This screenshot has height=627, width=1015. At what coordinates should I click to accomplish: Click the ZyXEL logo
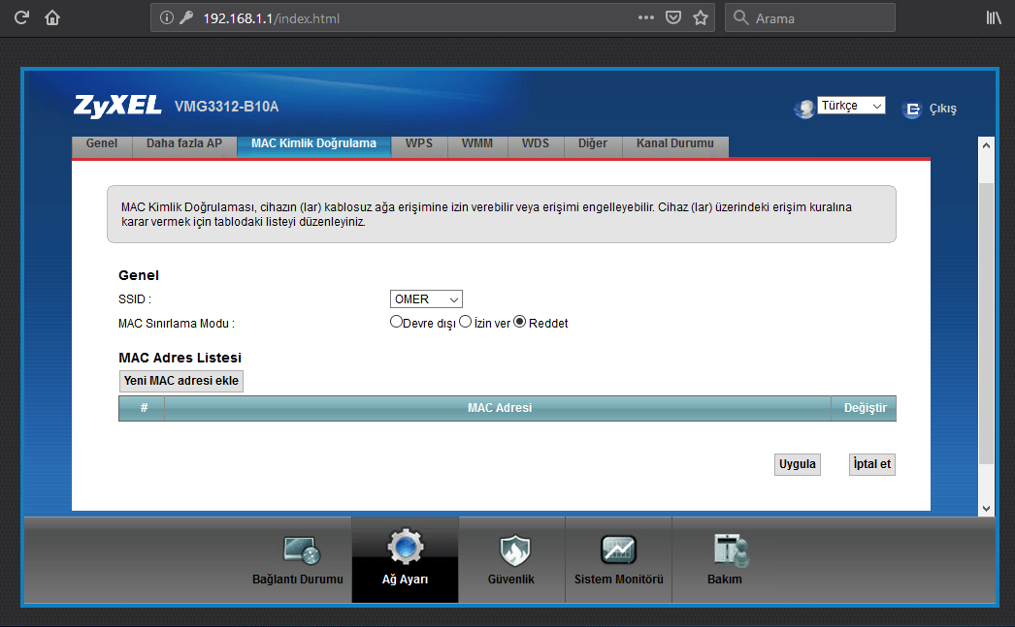[117, 106]
